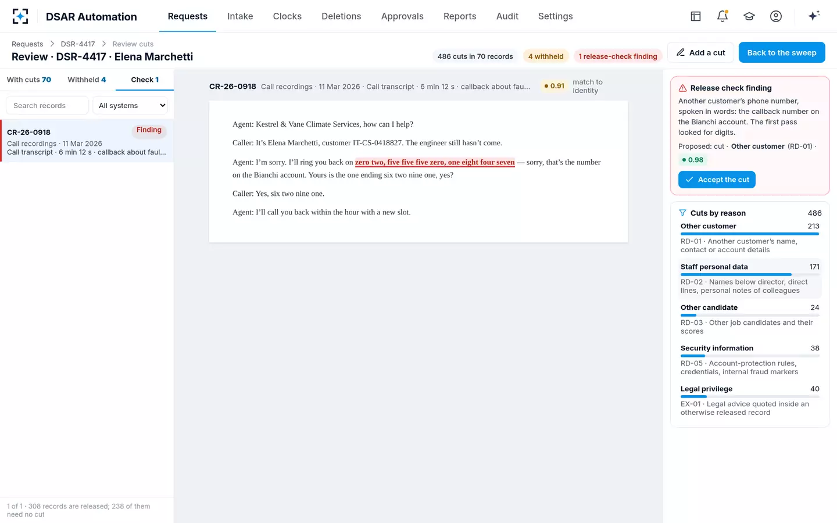Click the 0.91 match confidence badge
The width and height of the screenshot is (837, 523).
[554, 86]
